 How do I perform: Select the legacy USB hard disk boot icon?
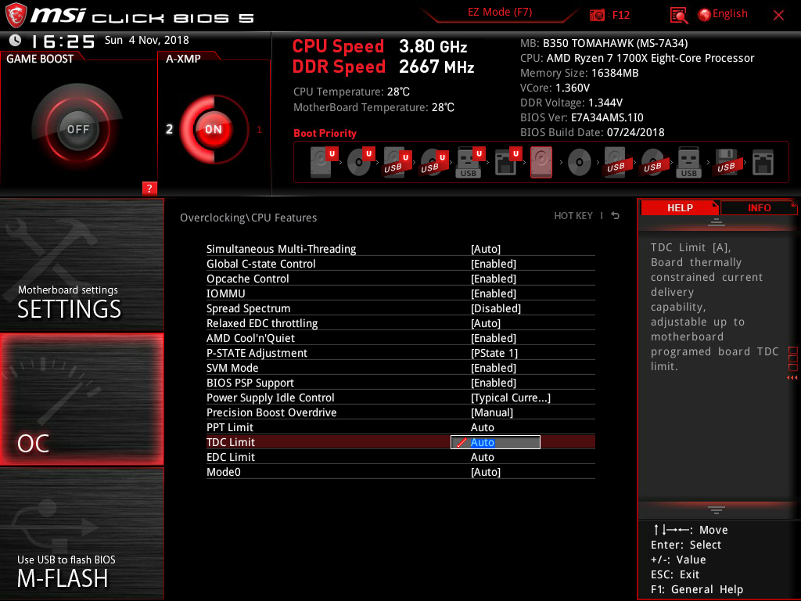[x=616, y=162]
